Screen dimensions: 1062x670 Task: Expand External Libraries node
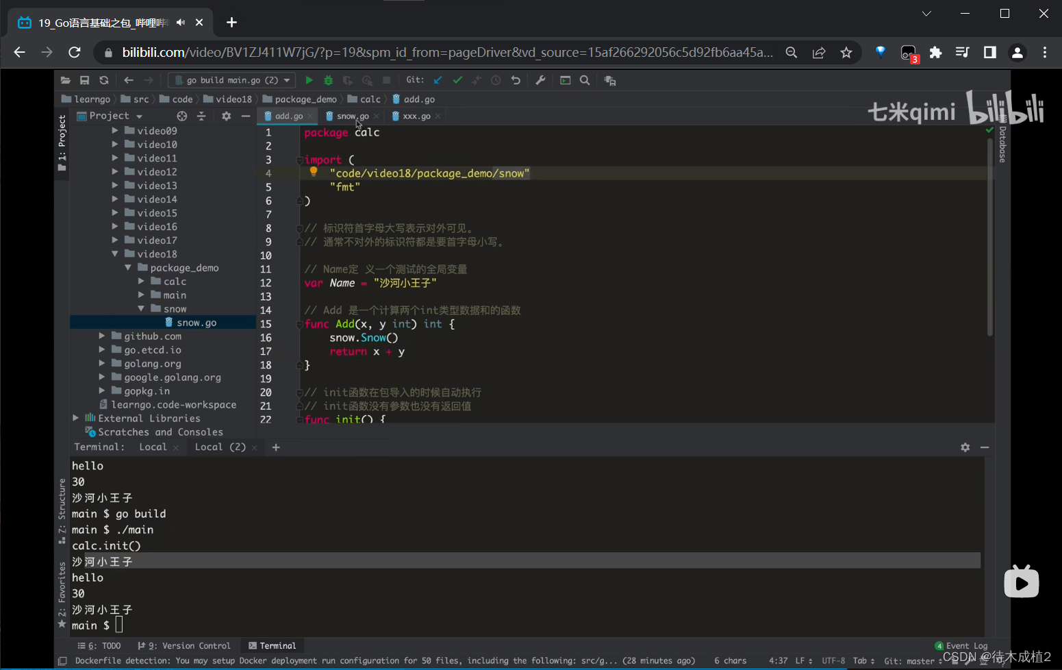click(x=76, y=418)
